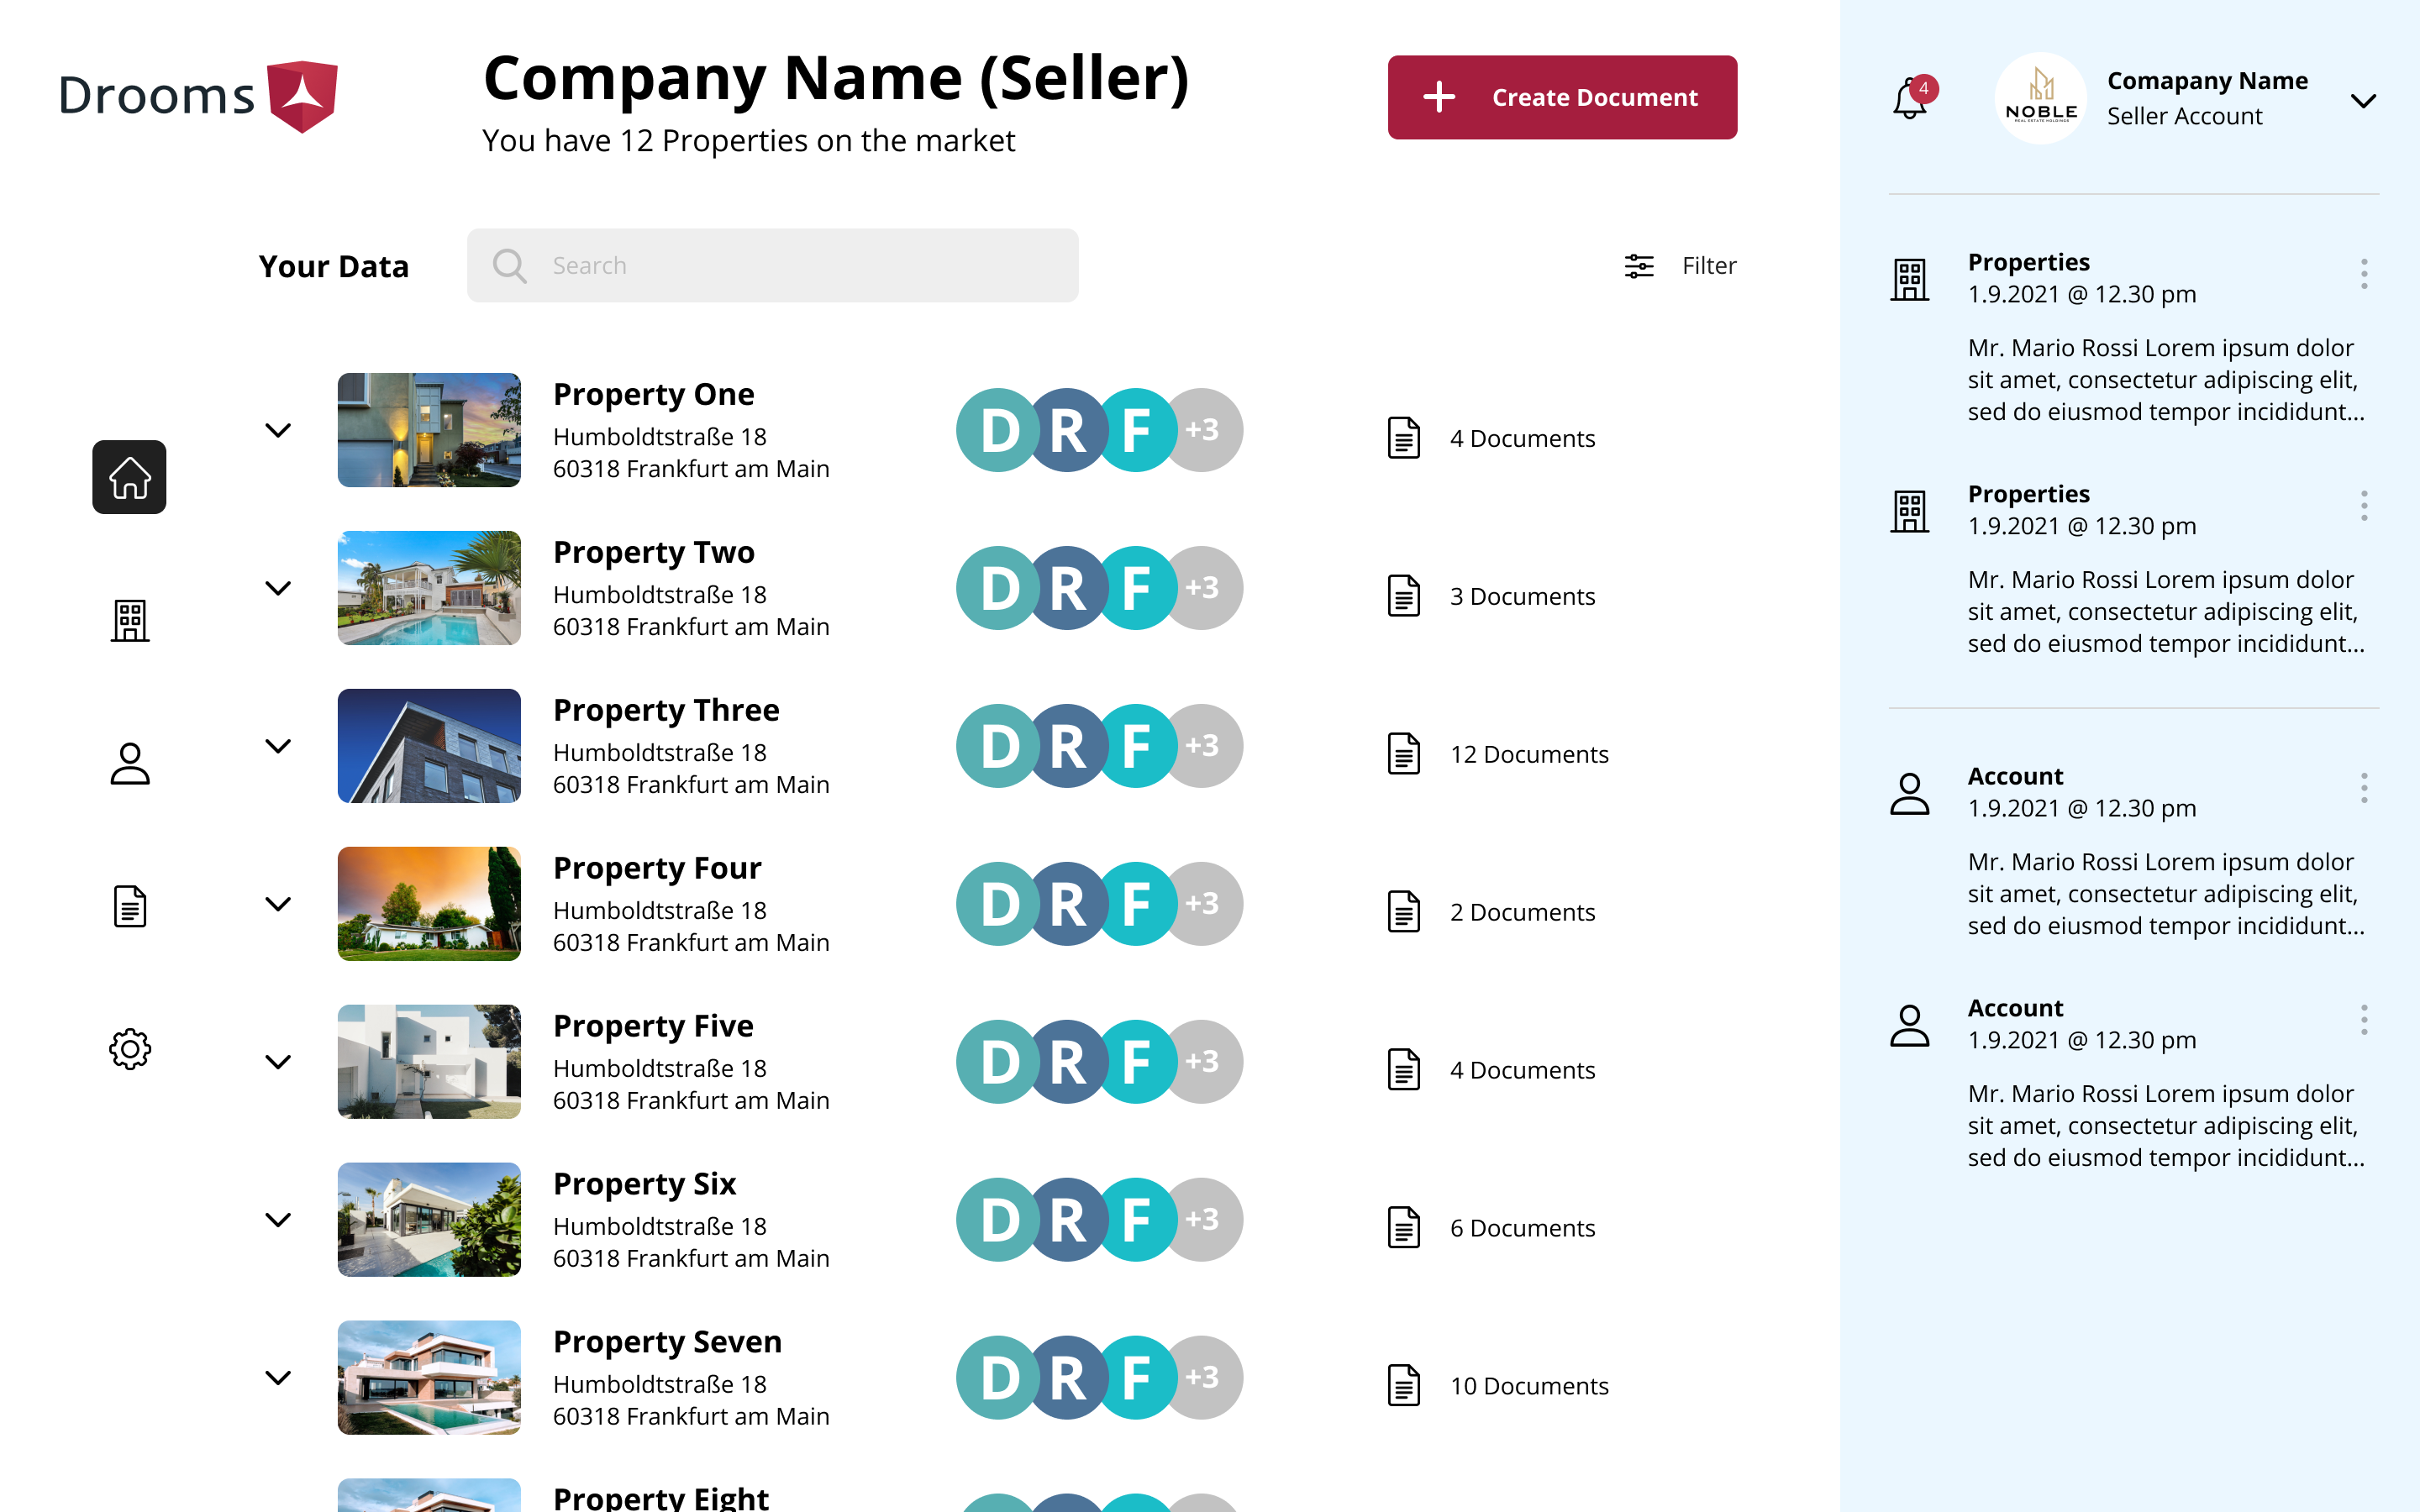Viewport: 2420px width, 1512px height.
Task: Open the Home dashboard sidebar icon
Action: [x=129, y=477]
